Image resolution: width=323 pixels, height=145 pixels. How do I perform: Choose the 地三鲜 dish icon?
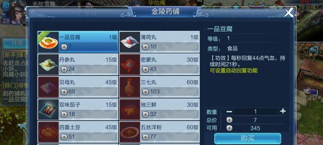(130, 109)
